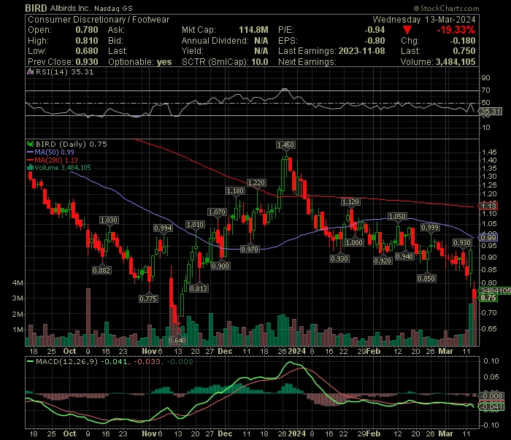Click the 1.220 price annotation
This screenshot has width=511, height=440.
pos(256,183)
